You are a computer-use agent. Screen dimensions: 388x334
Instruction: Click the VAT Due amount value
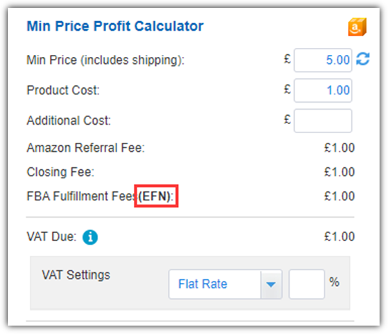(x=339, y=236)
